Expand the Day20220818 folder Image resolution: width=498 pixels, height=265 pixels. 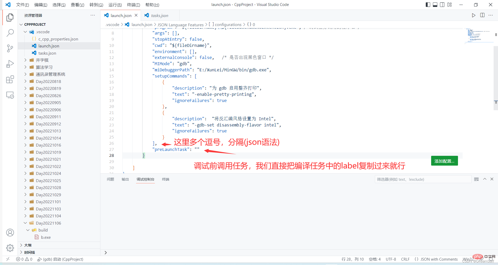[25, 81]
